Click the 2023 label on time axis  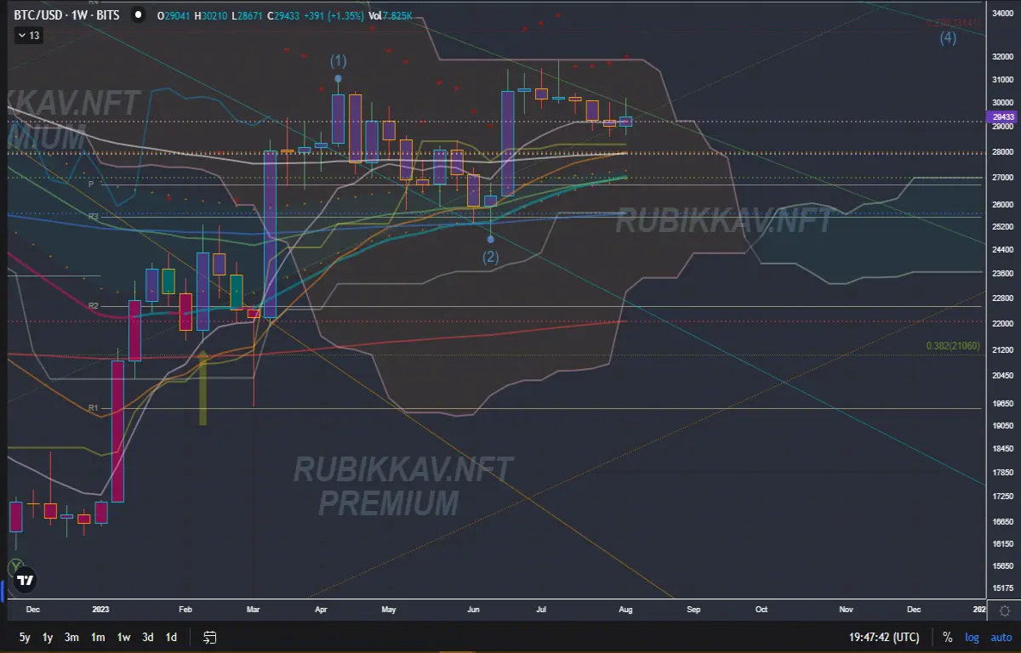click(x=100, y=610)
